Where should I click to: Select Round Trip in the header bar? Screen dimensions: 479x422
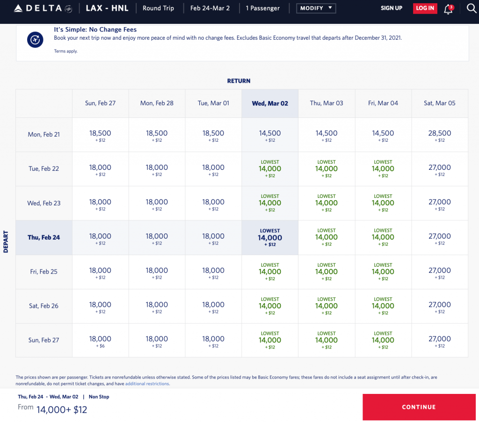[x=159, y=8]
